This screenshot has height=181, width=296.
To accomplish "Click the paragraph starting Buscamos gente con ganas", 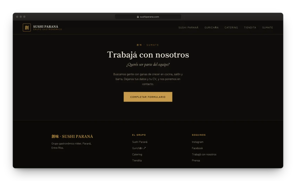I will [148, 79].
